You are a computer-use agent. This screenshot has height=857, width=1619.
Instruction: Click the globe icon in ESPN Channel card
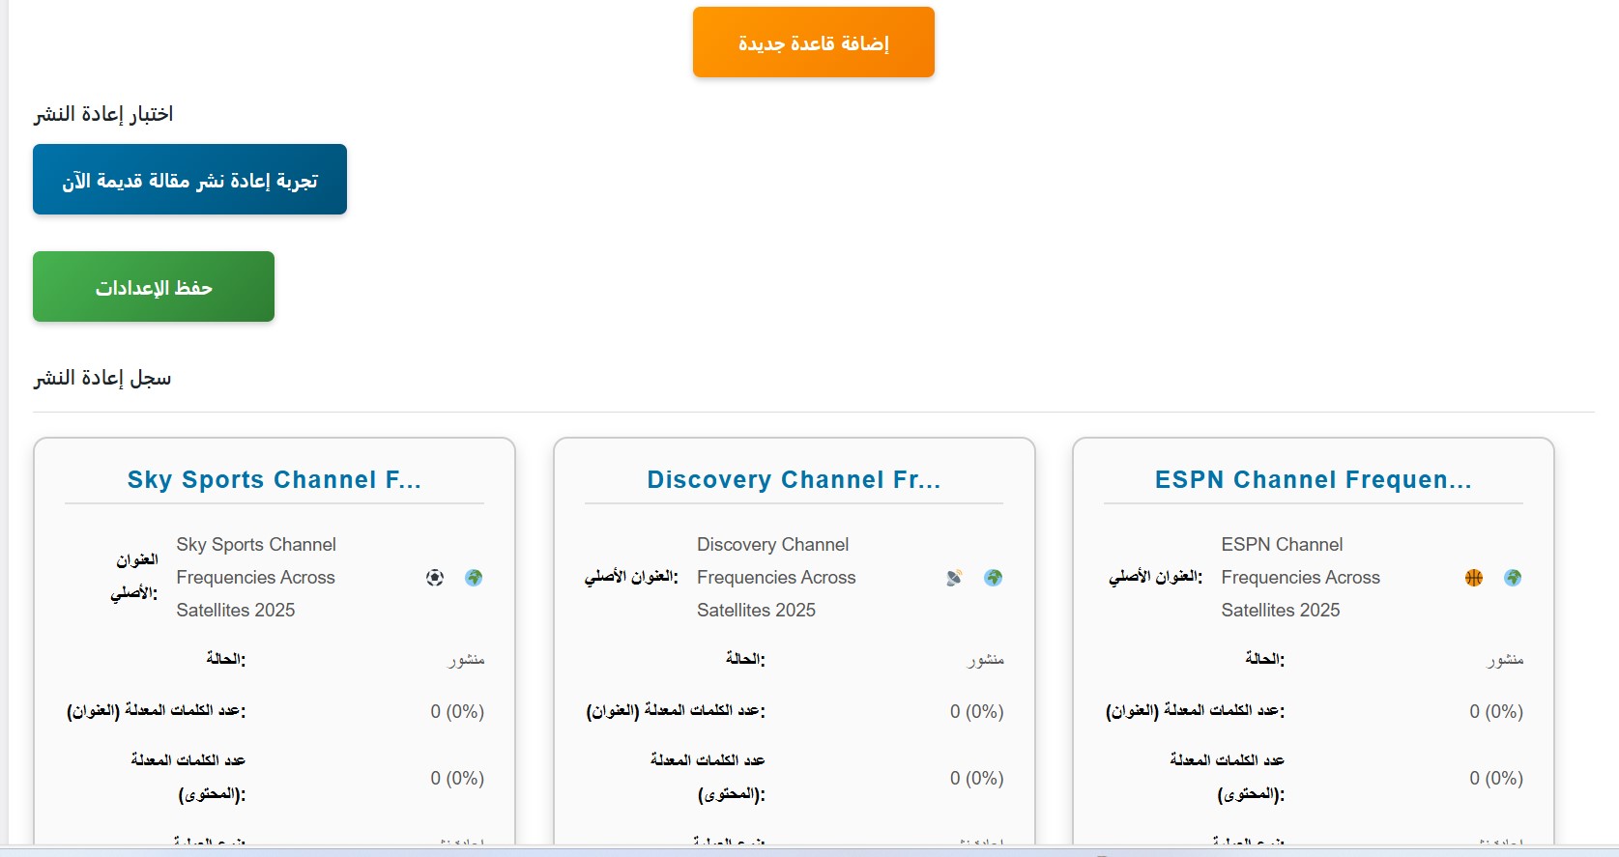1513,578
